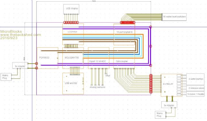Click the 16 water level switches box

tap(174, 17)
